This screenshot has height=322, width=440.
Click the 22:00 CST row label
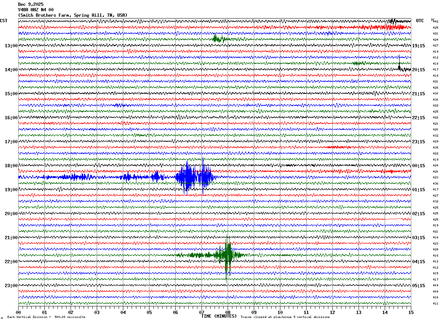click(x=11, y=262)
